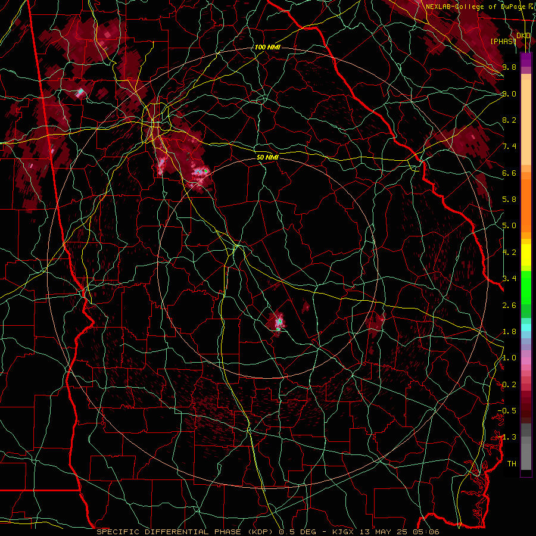Image resolution: width=536 pixels, height=536 pixels.
Task: Click the 1.8 legend scale value
Action: [509, 332]
